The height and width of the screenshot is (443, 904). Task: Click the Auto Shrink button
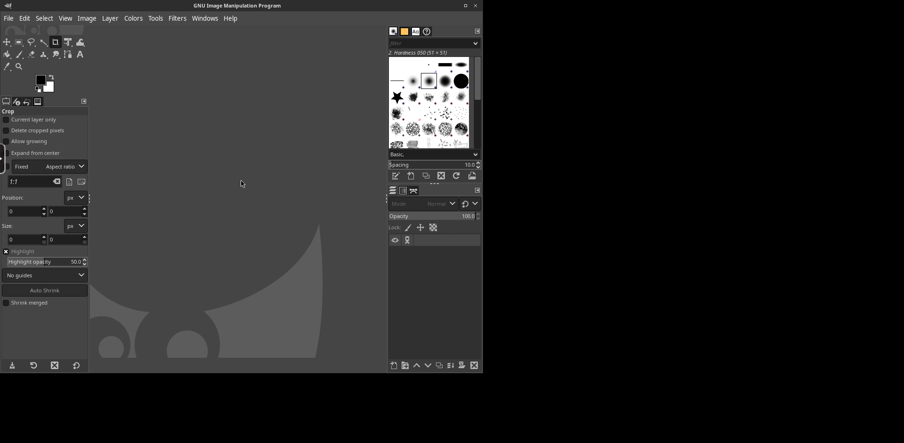tap(45, 290)
